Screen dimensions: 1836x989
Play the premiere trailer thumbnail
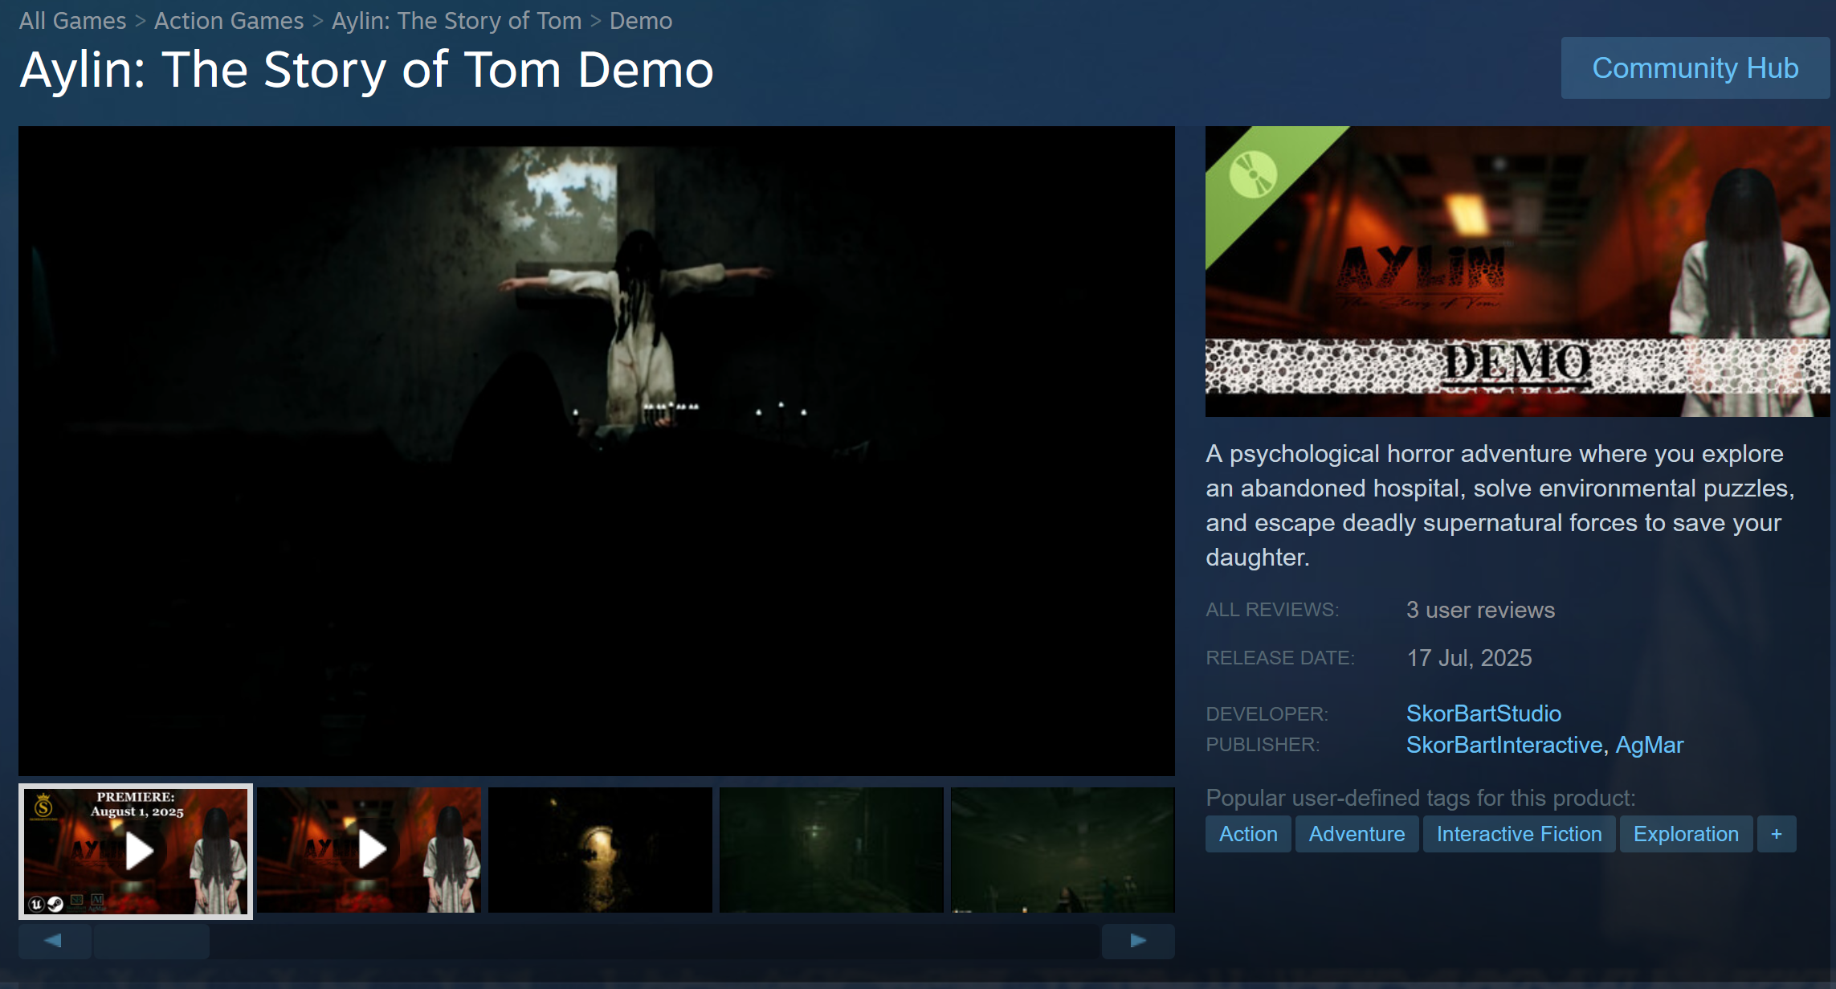pos(136,851)
